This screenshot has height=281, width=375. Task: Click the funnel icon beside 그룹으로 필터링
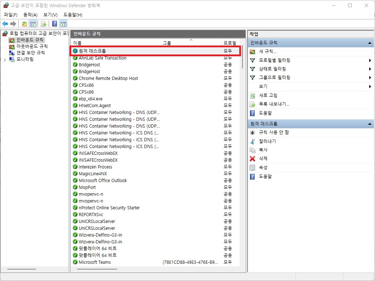(252, 77)
